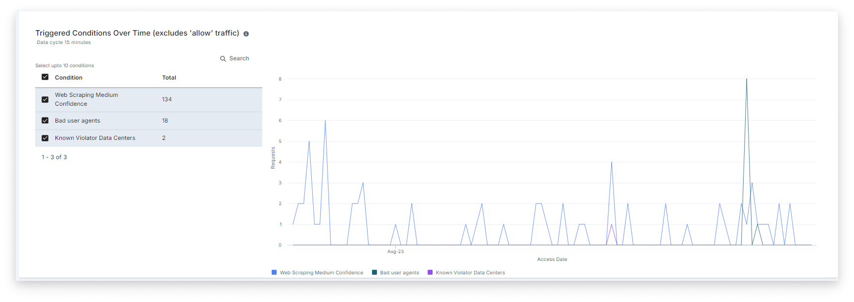Click the "1 - 3 of 3" pagination text
854x302 pixels.
click(x=54, y=157)
